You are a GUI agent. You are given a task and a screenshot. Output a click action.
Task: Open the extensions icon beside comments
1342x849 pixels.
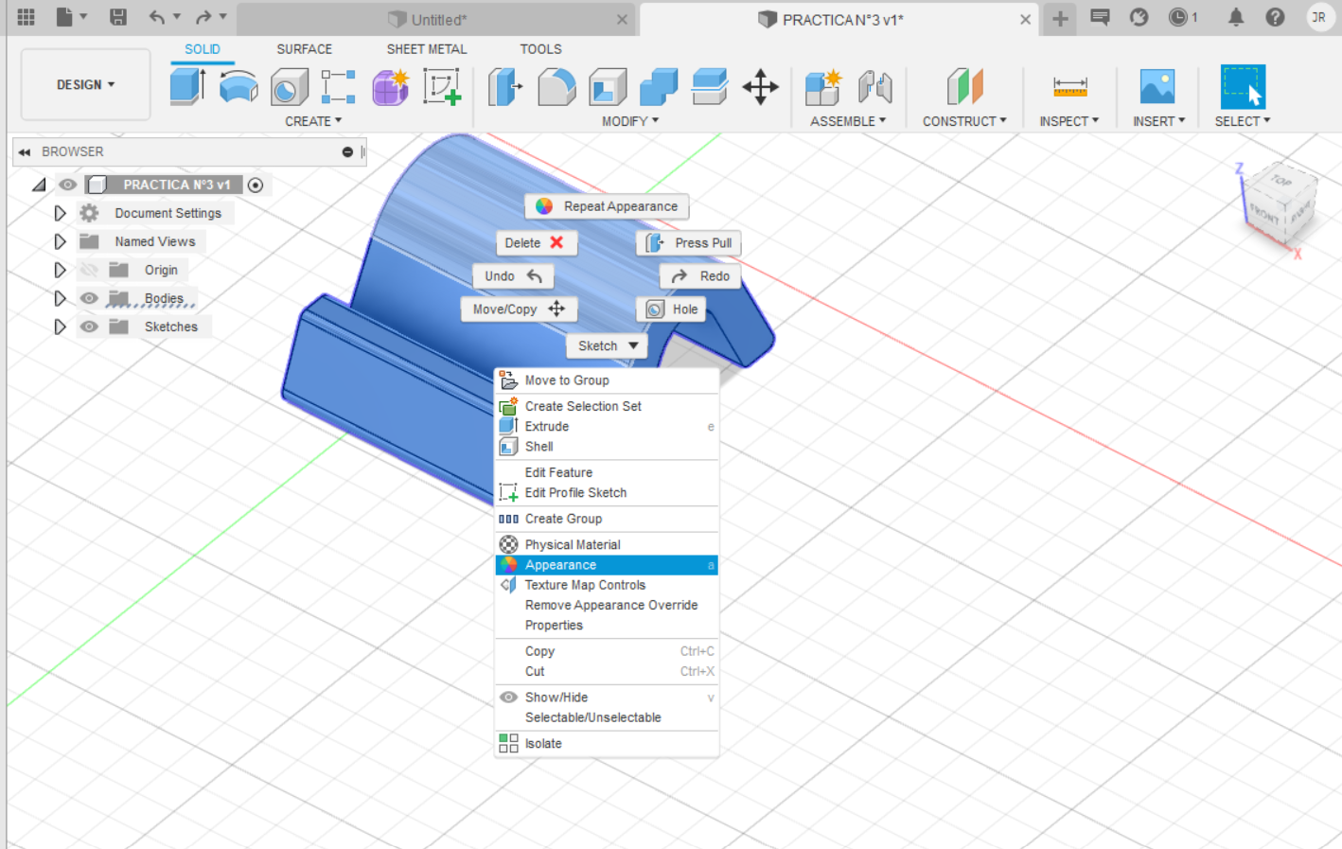[1139, 17]
